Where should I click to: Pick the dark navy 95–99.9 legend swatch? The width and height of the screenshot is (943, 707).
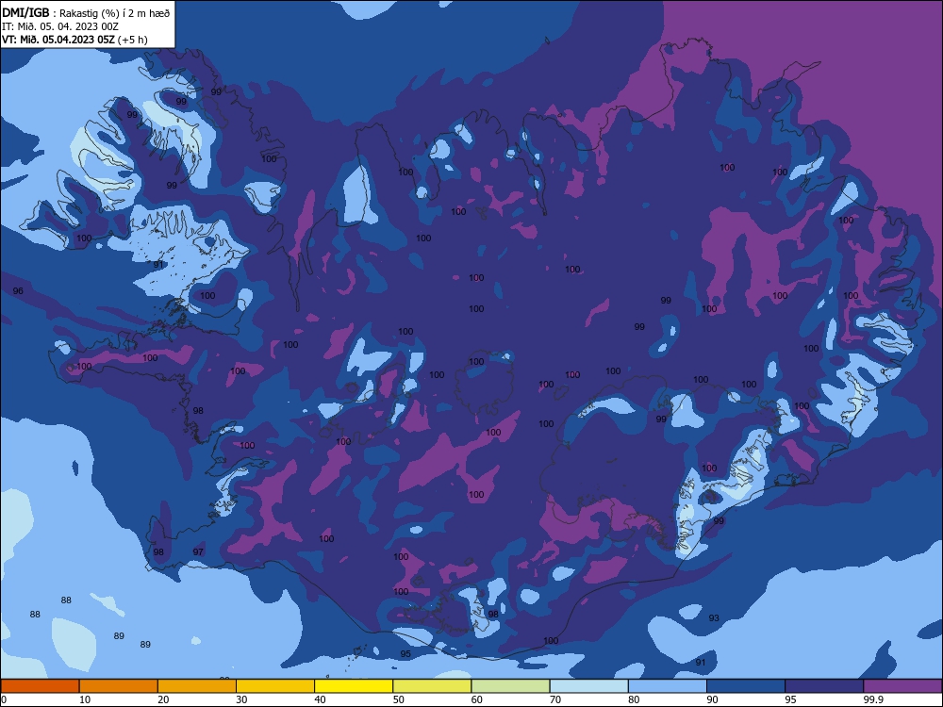(x=824, y=686)
